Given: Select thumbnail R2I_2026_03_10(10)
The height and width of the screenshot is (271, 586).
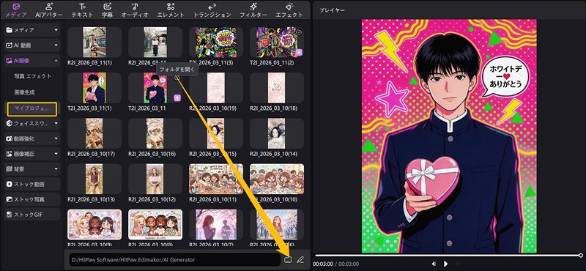Looking at the screenshot, I should 277,179.
